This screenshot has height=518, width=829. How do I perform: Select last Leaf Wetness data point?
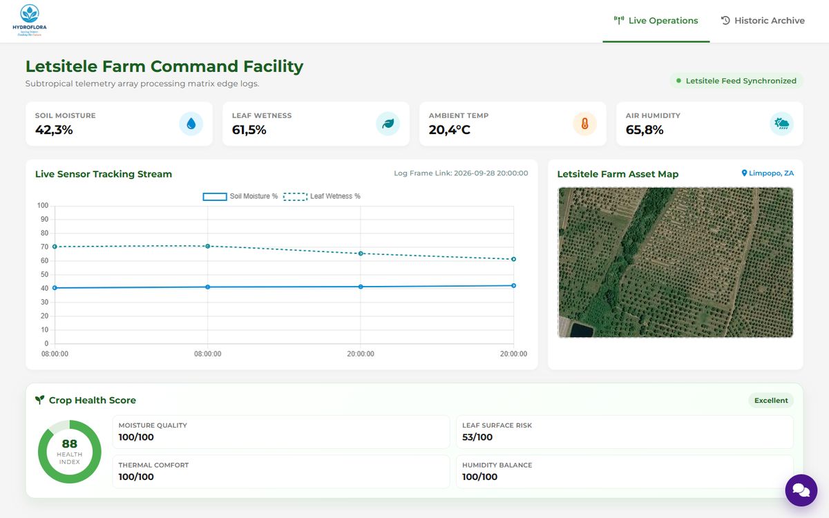(513, 259)
